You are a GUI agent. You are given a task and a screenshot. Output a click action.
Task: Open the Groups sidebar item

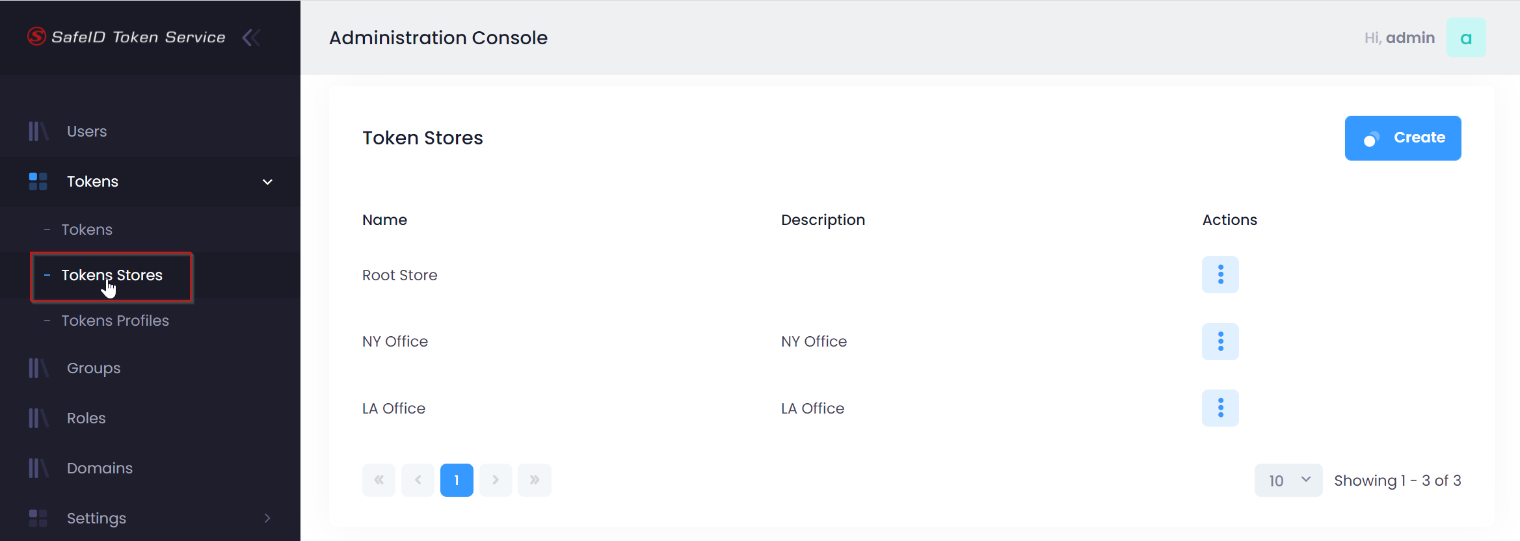94,368
